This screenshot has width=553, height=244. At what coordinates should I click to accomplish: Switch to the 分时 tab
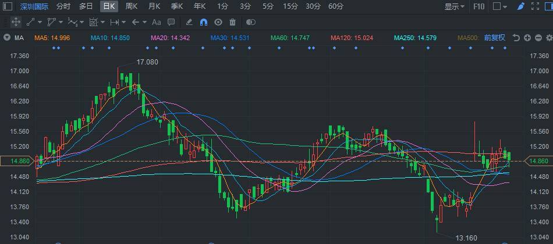(x=63, y=6)
